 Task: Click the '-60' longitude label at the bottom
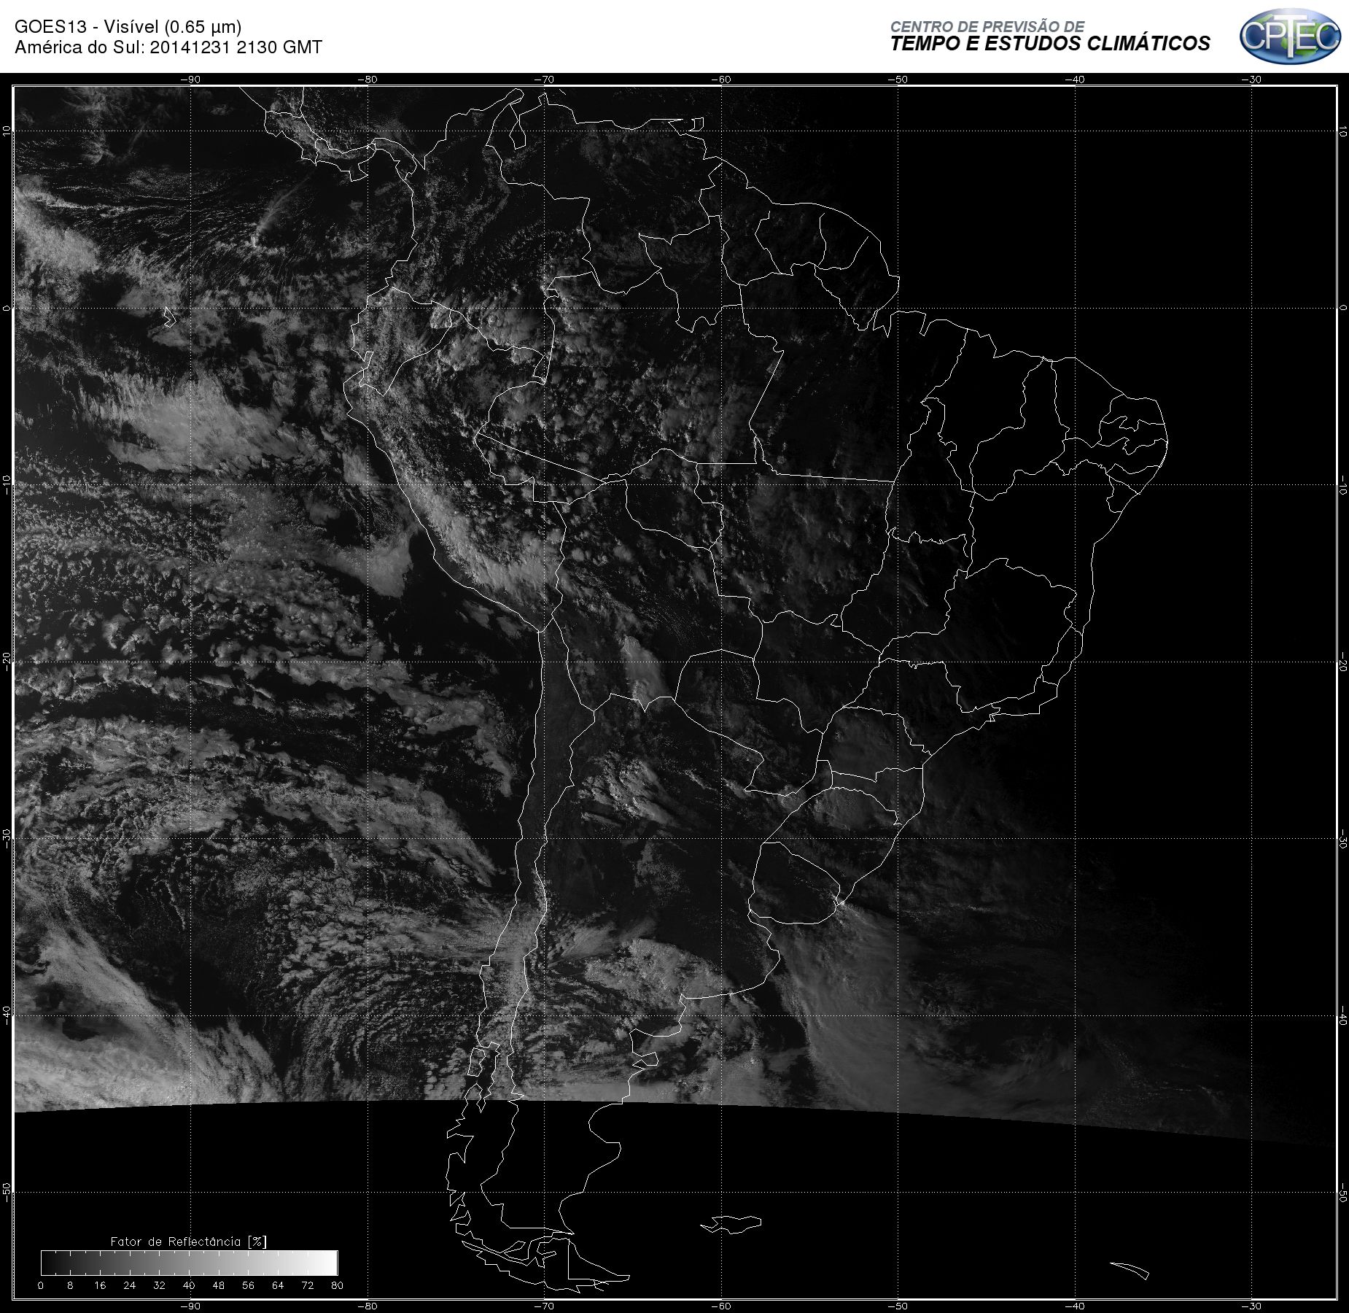tap(721, 1306)
